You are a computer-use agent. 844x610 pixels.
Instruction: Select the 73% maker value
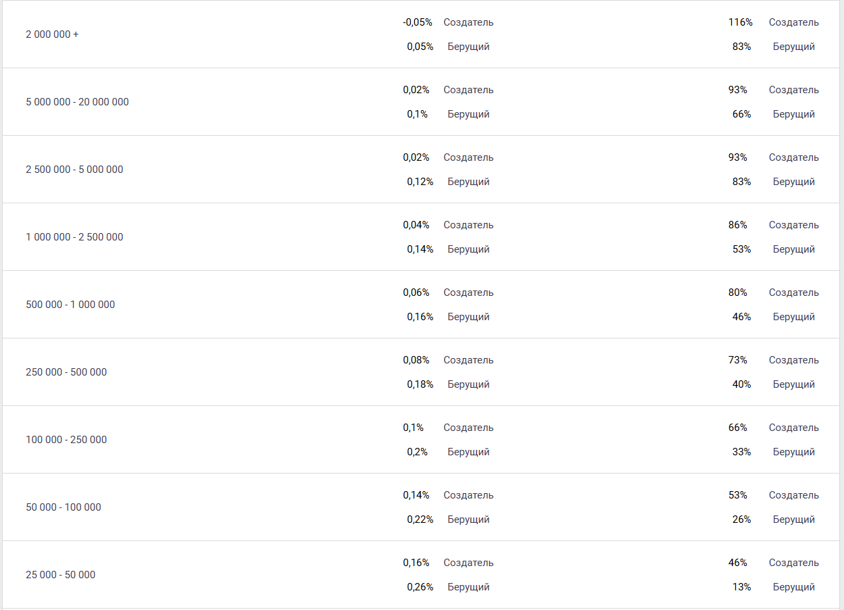pyautogui.click(x=737, y=360)
